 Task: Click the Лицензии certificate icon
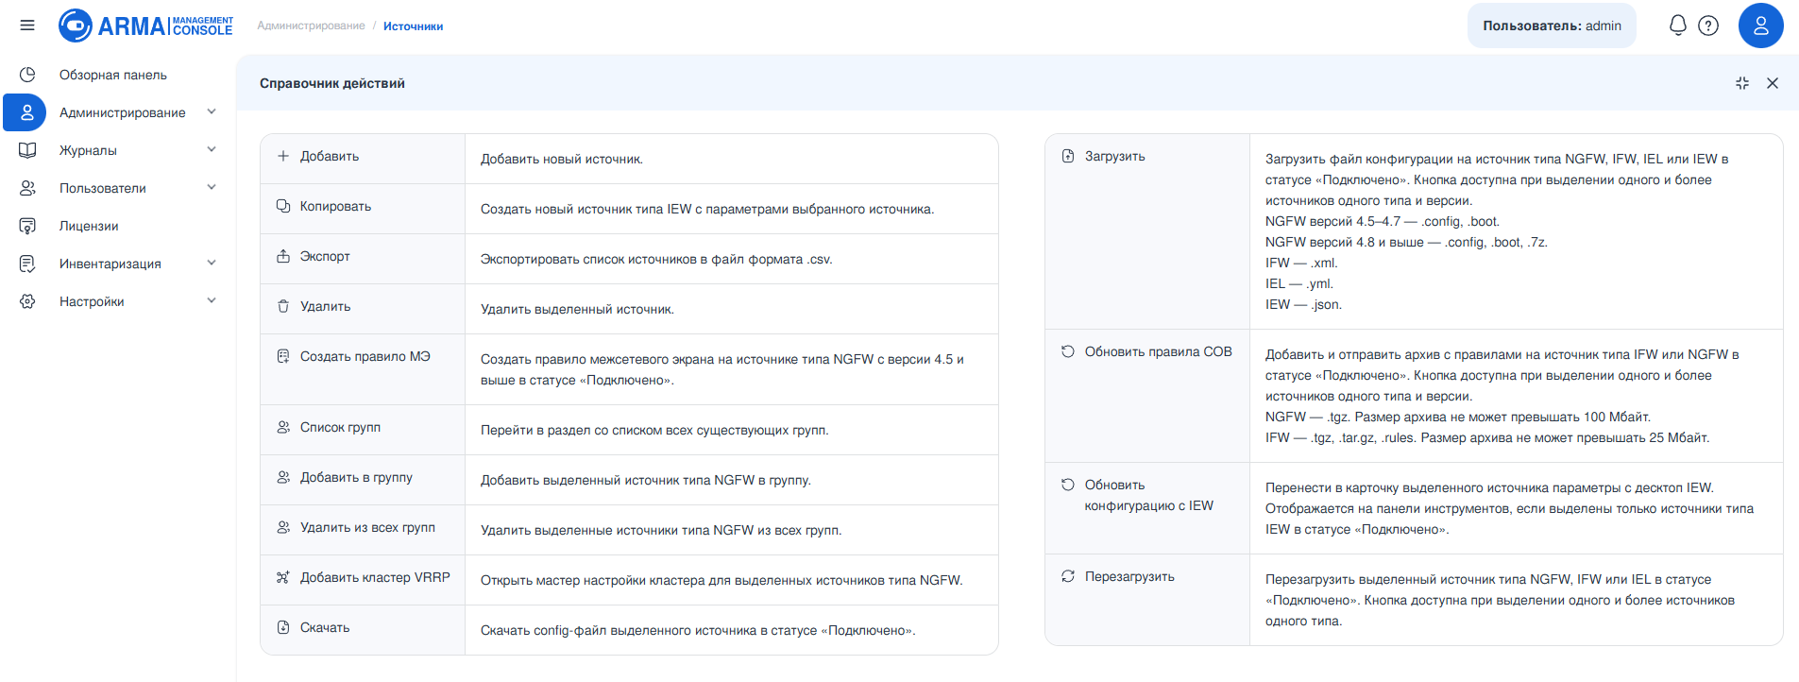27,226
